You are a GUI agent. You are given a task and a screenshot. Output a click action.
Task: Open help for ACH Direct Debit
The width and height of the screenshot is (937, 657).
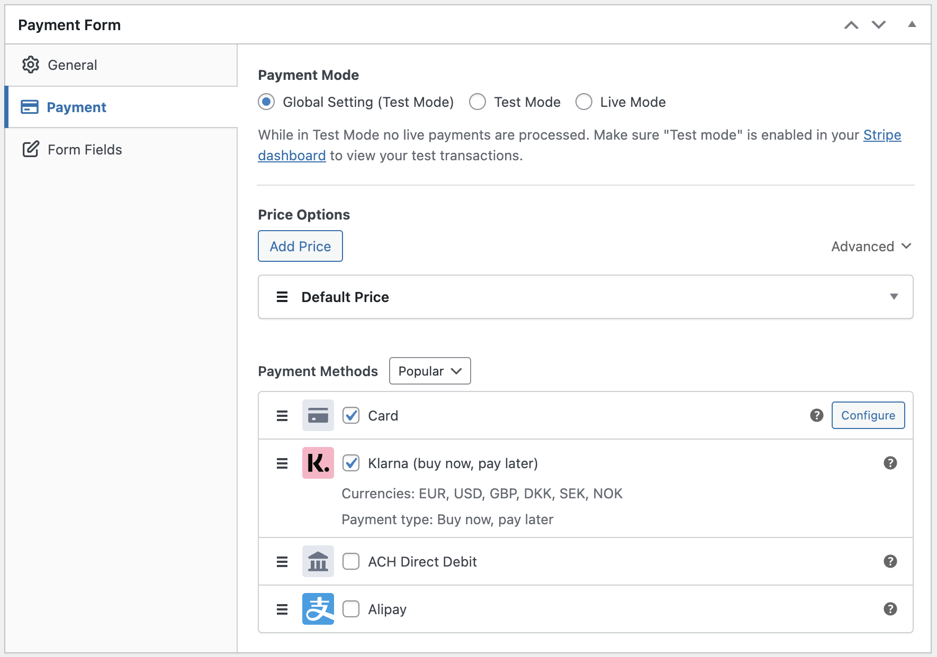[x=890, y=561]
